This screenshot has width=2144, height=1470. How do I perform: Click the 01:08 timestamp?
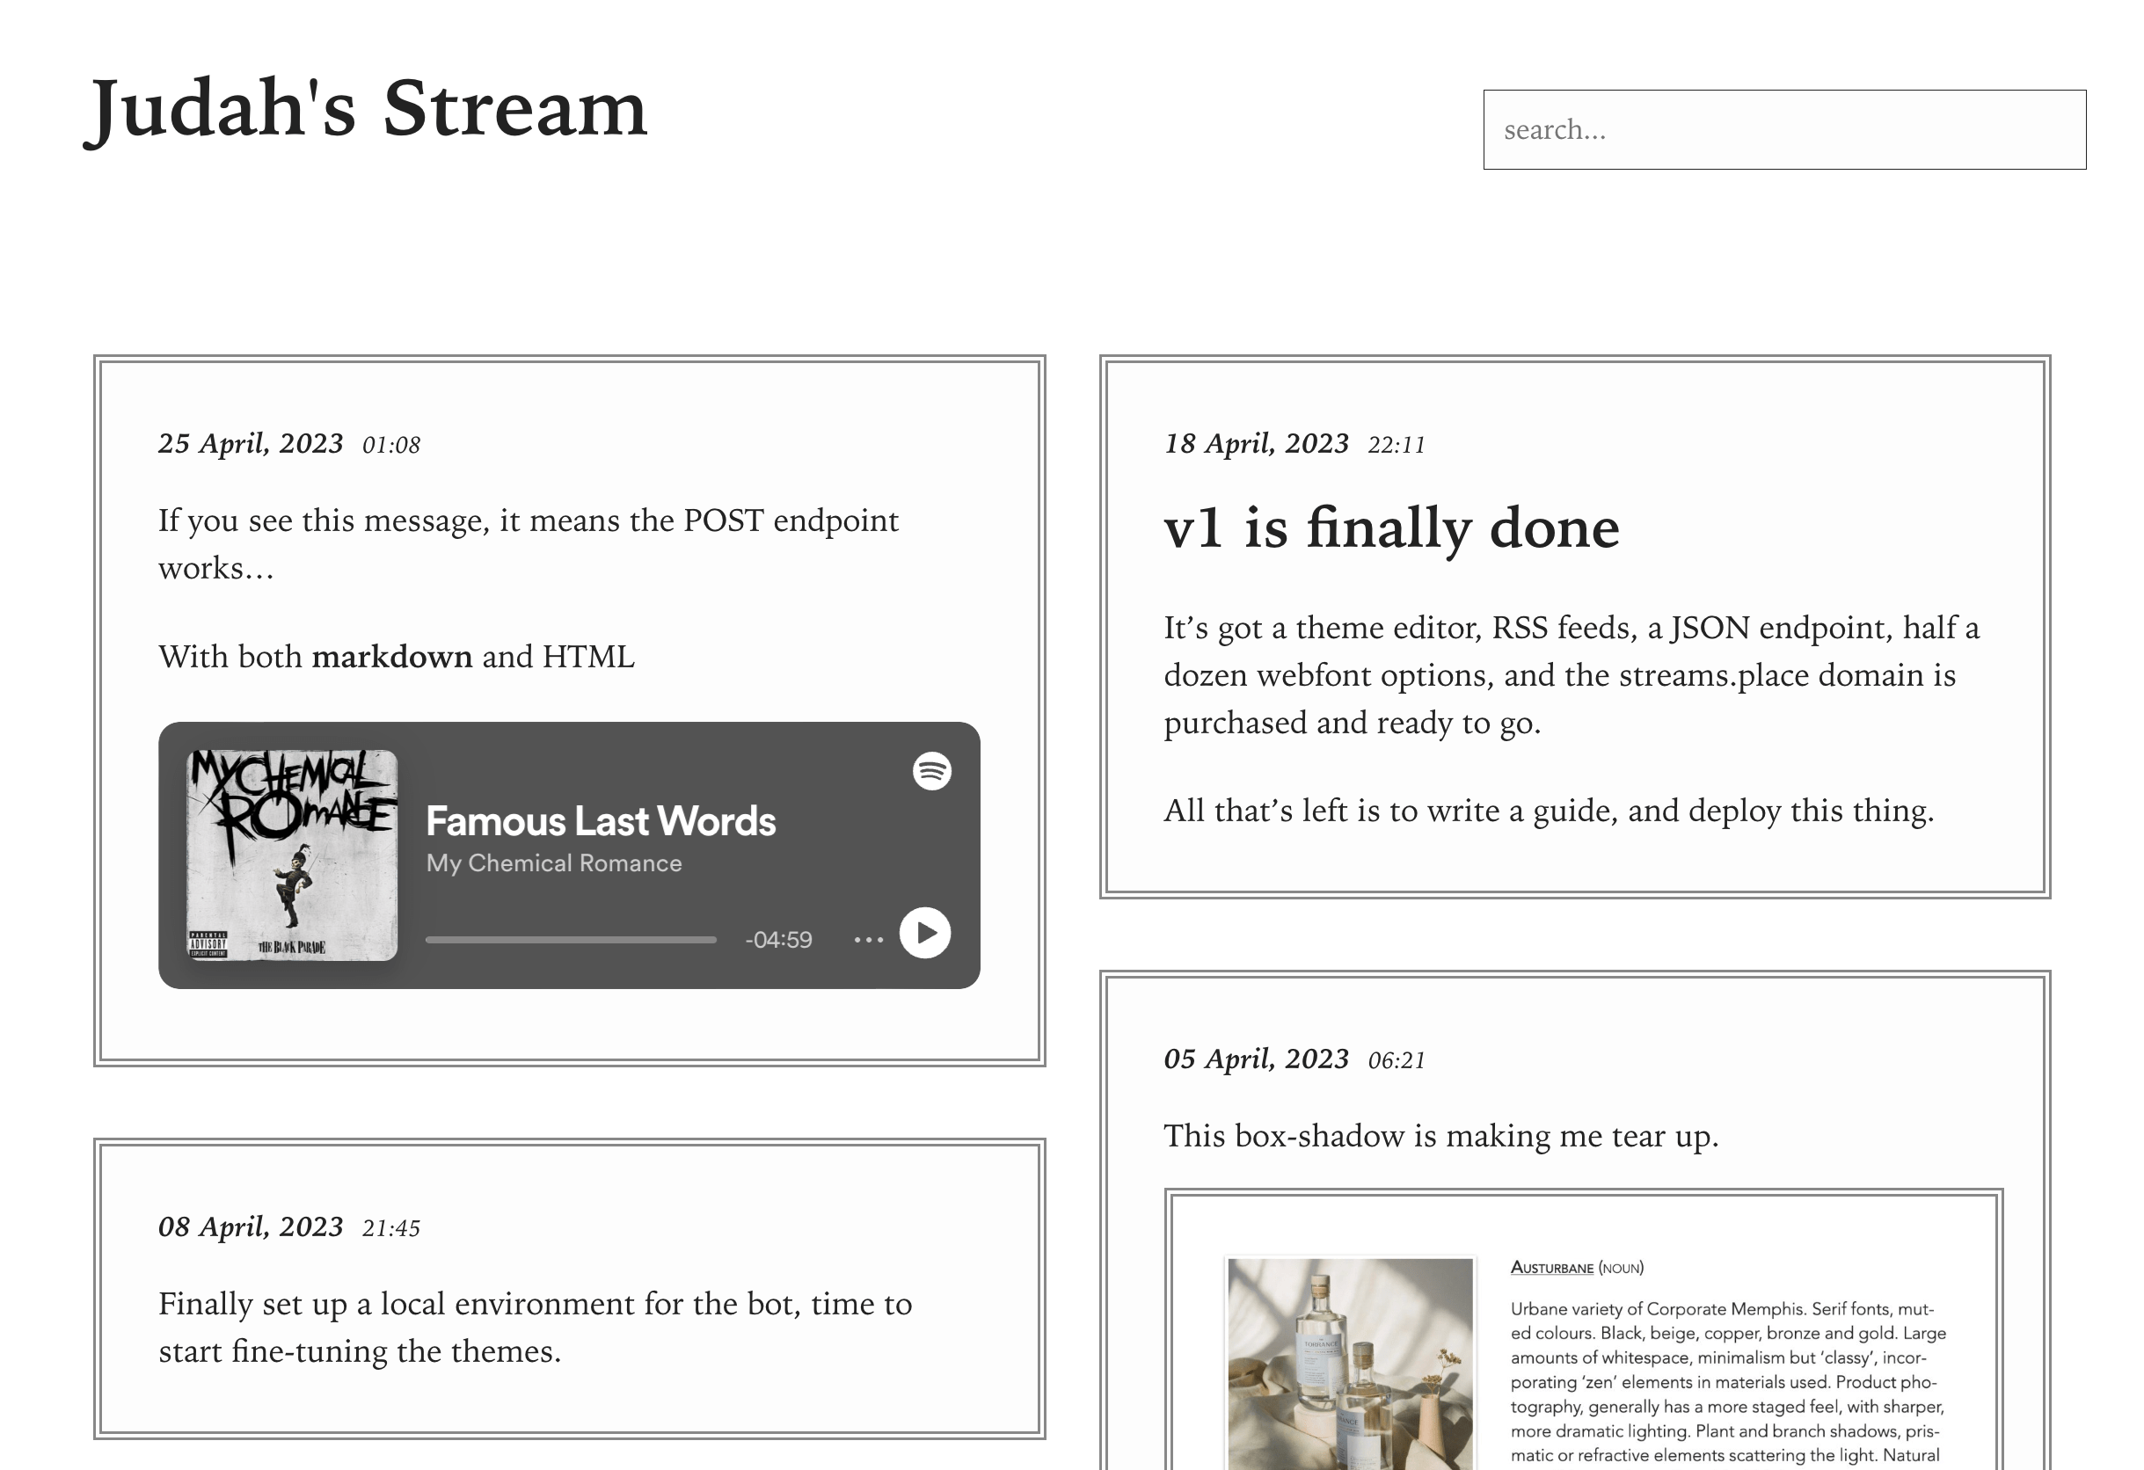coord(391,446)
